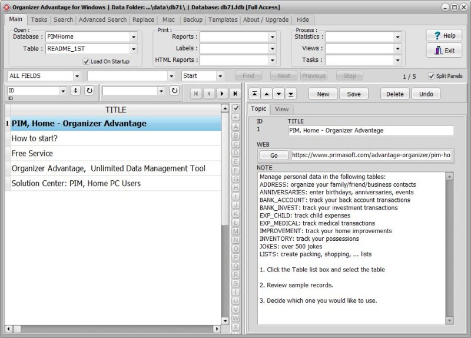This screenshot has width=471, height=338.
Task: Click the Go button for the web link
Action: click(x=274, y=155)
